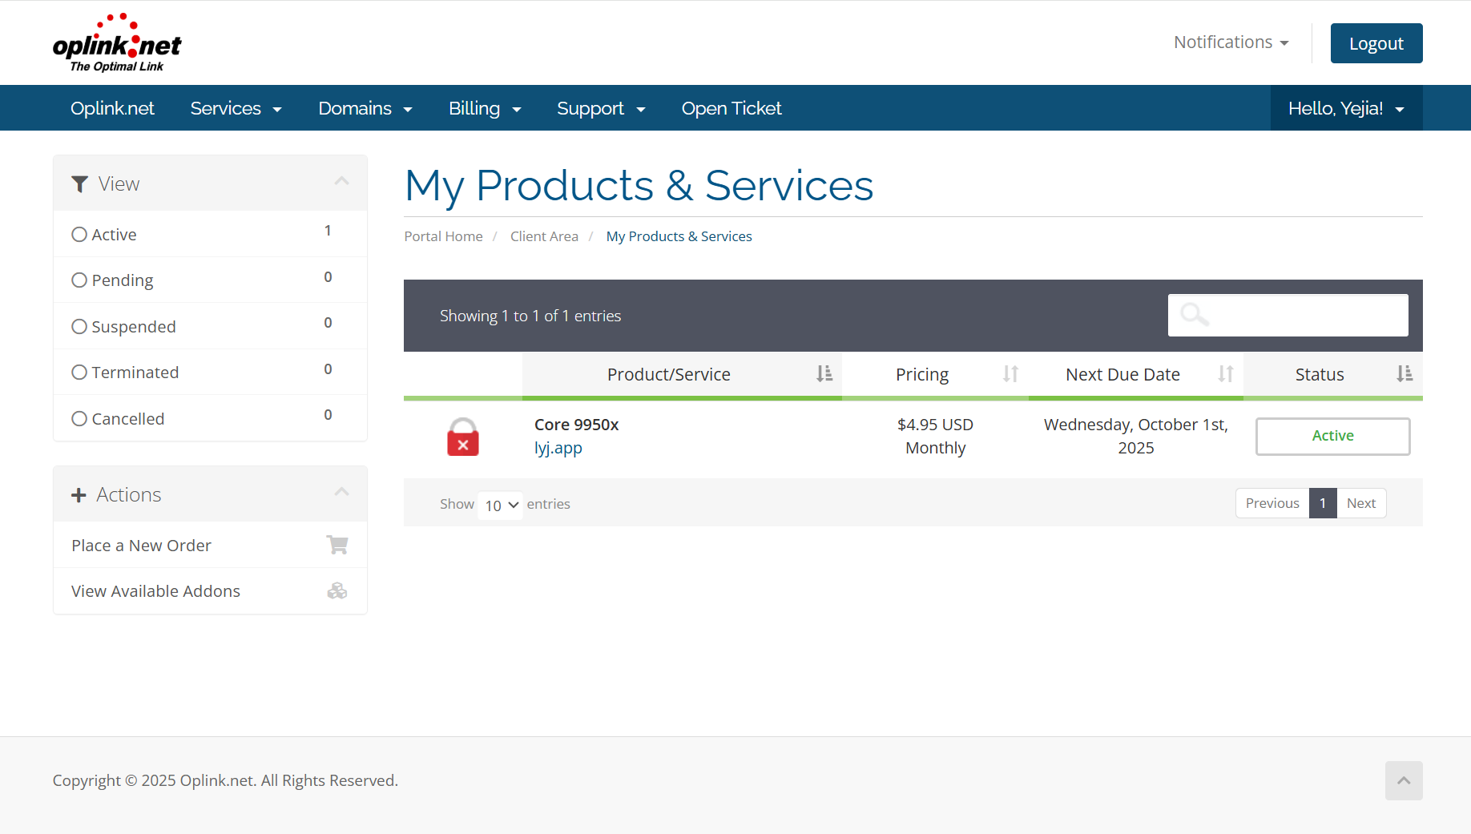Collapse the View panel chevron
This screenshot has height=834, width=1471.
342,181
